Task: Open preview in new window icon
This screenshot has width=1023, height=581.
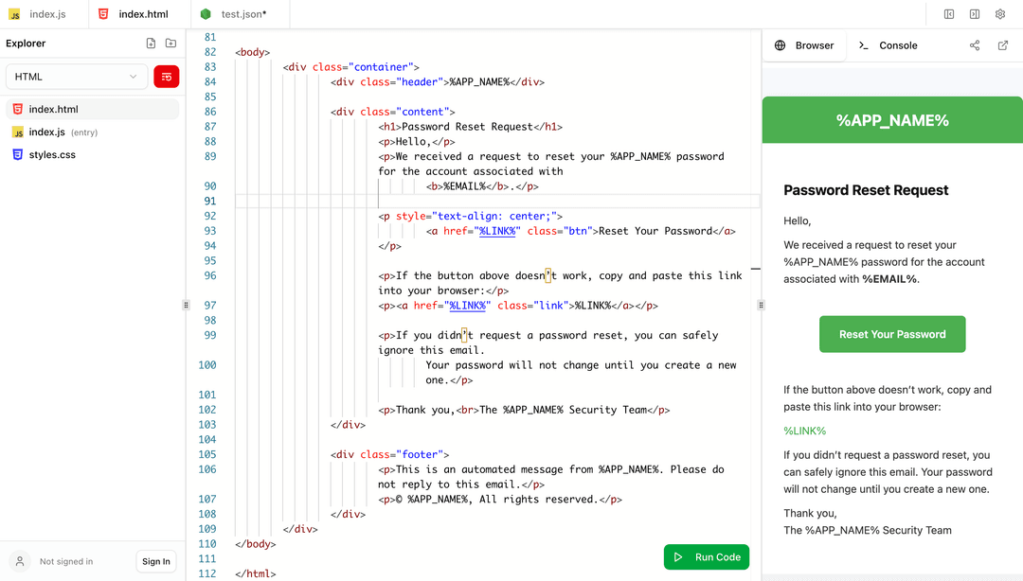Action: tap(1003, 45)
